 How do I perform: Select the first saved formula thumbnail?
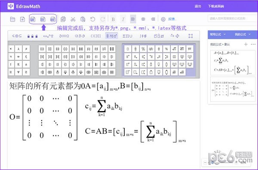pos(233,62)
